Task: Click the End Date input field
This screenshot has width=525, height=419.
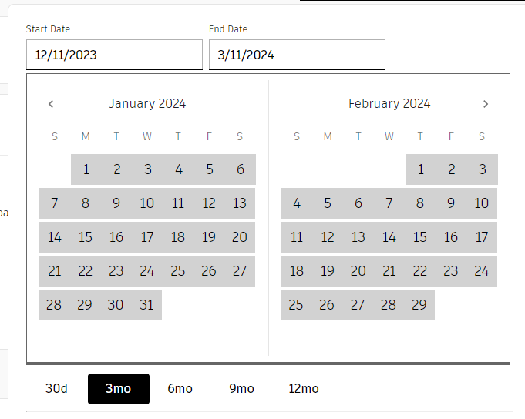Action: tap(297, 55)
